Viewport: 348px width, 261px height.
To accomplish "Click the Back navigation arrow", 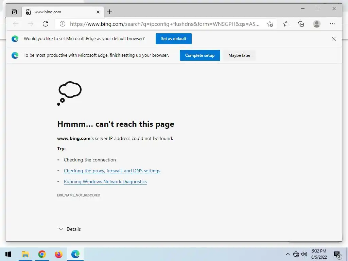I will click(16, 24).
